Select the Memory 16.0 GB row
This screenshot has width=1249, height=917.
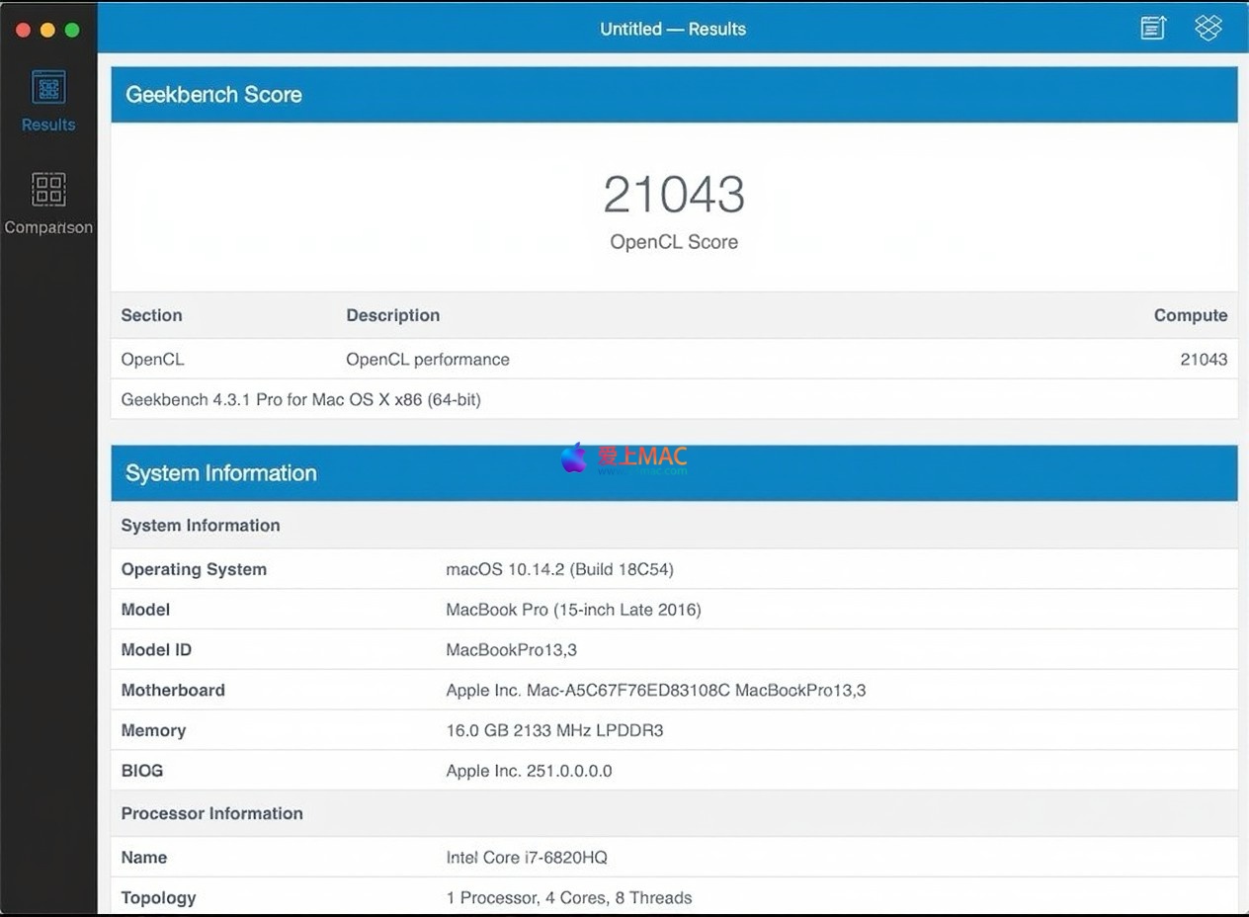point(674,730)
